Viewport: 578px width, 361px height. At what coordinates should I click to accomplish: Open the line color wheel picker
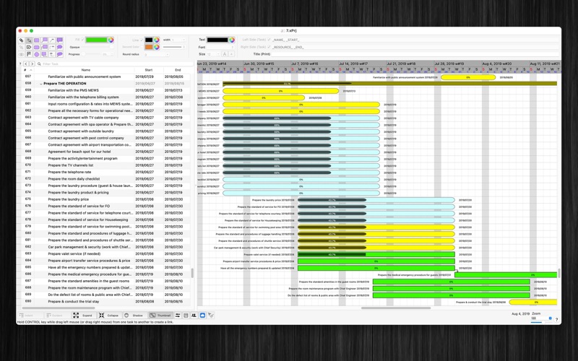click(x=157, y=40)
